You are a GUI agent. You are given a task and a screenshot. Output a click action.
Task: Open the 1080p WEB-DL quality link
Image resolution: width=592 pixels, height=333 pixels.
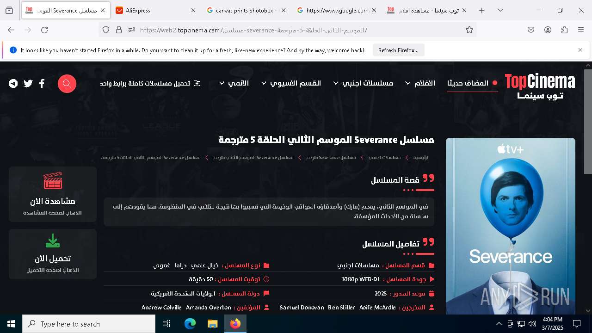click(x=360, y=279)
